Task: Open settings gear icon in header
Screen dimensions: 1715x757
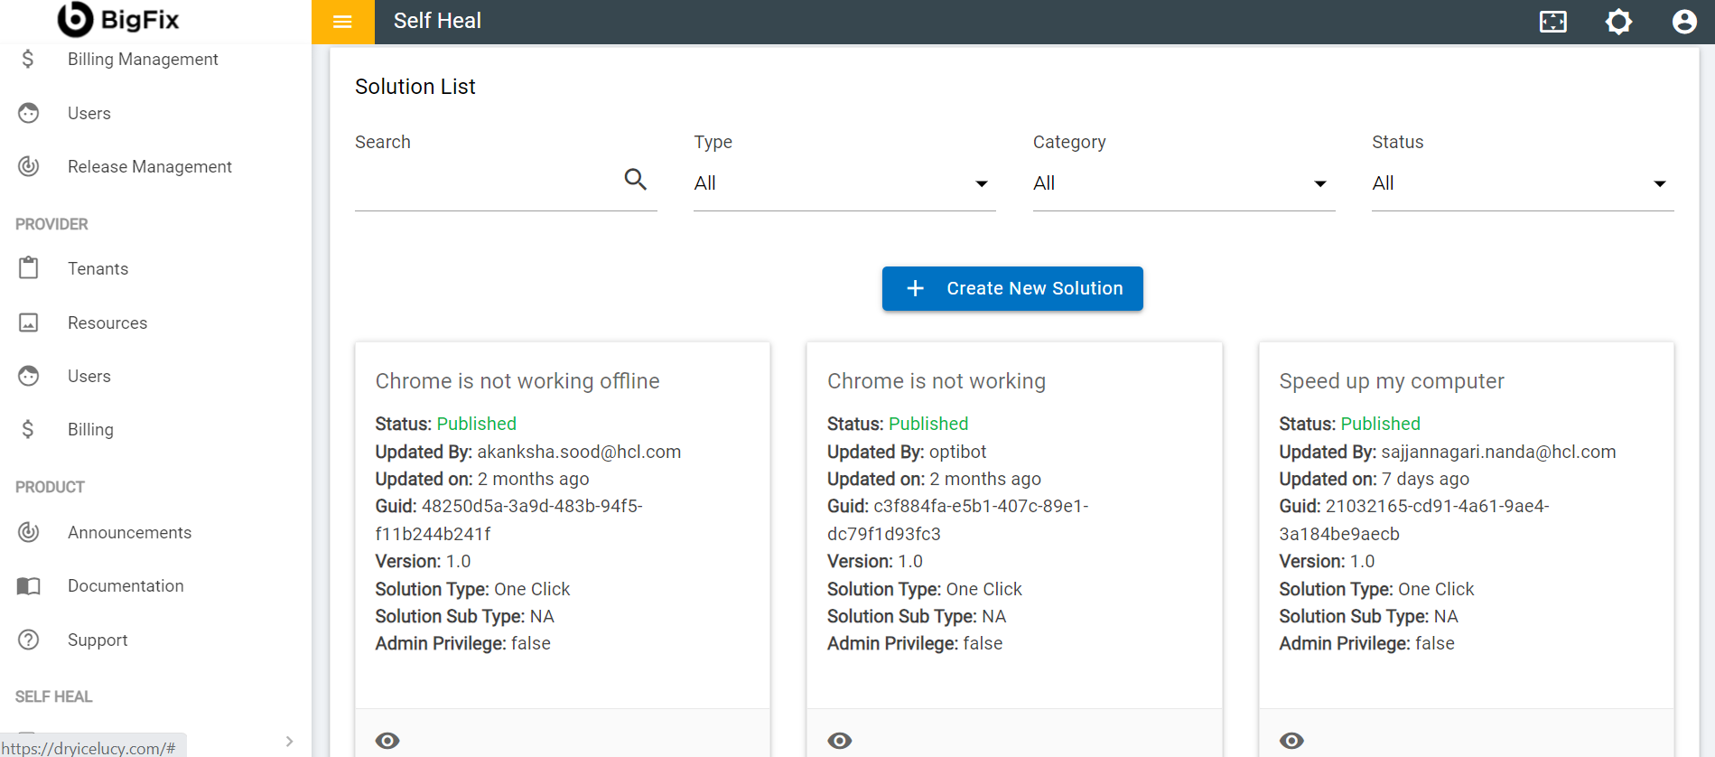Action: 1618,22
